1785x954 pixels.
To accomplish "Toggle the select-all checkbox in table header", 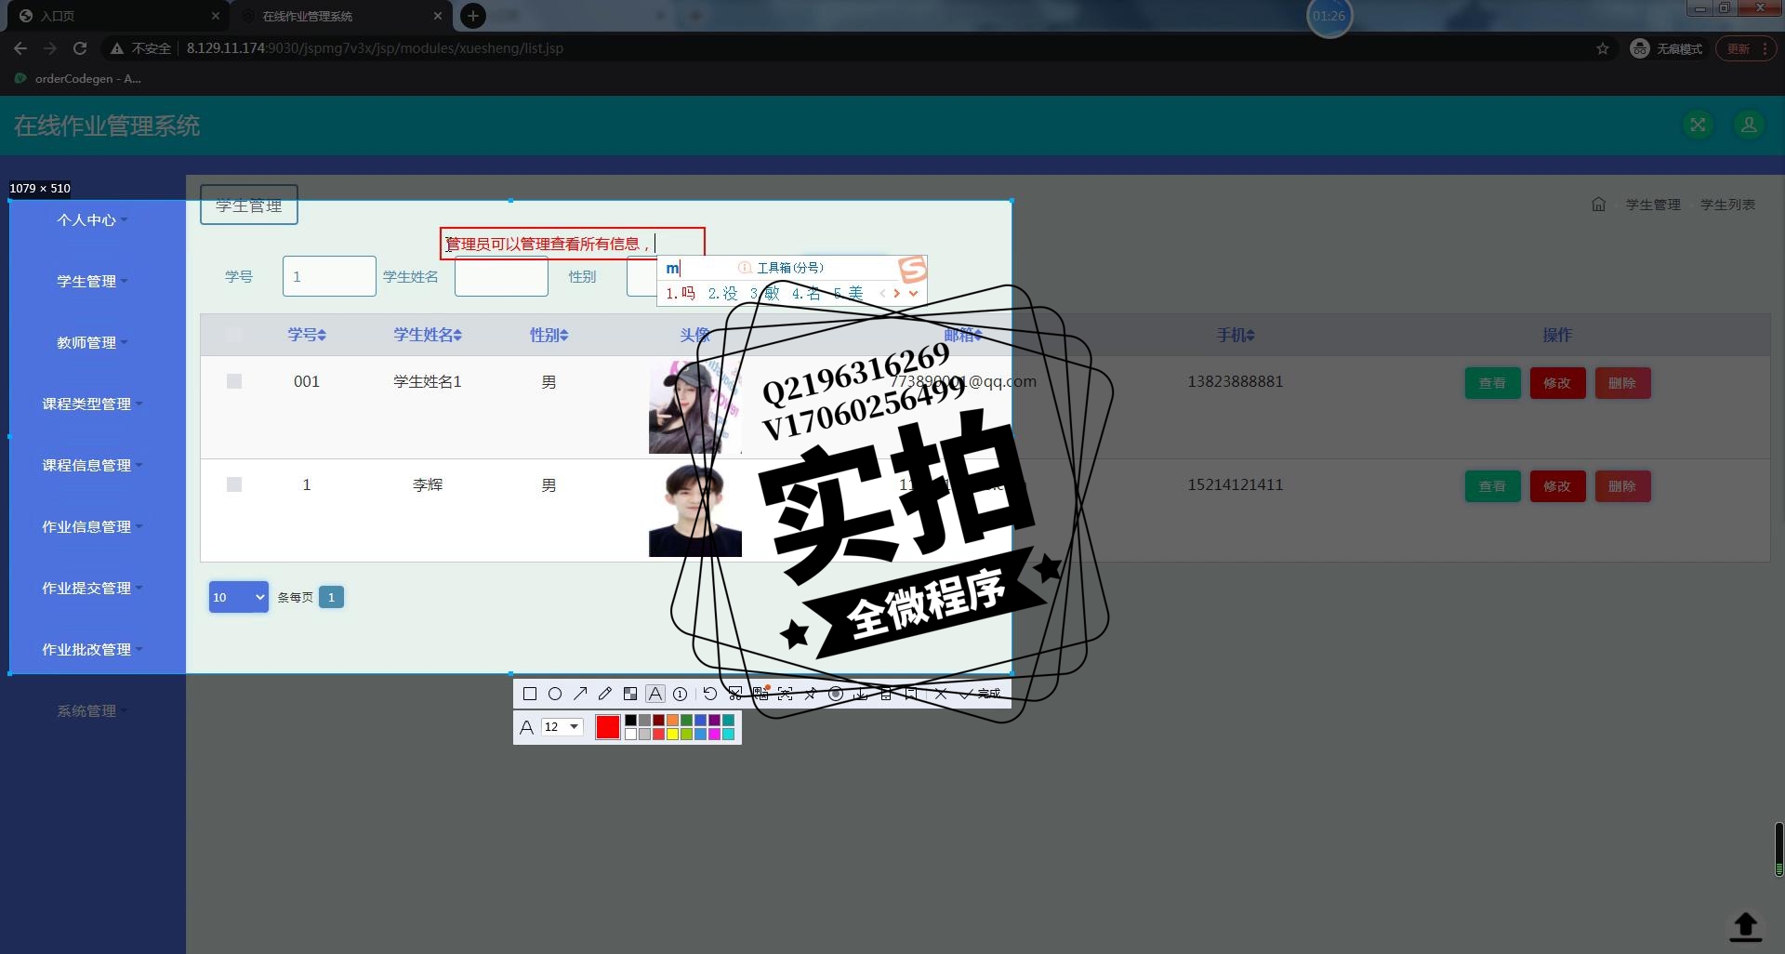I will point(234,335).
